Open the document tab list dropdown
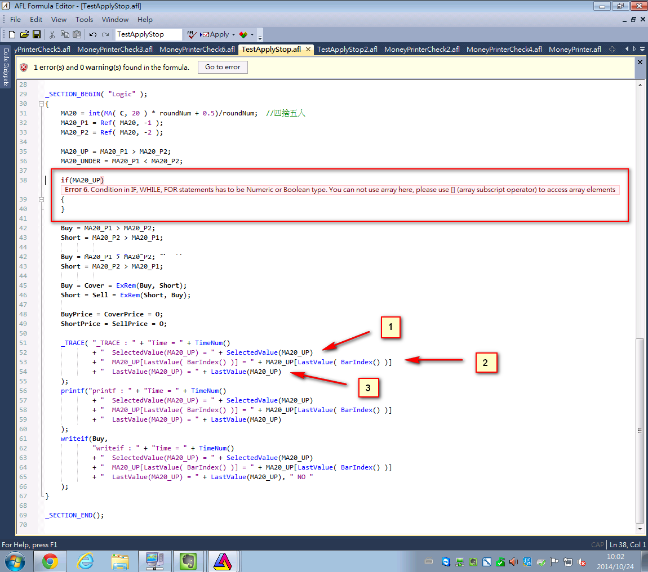The image size is (648, 572). point(642,49)
